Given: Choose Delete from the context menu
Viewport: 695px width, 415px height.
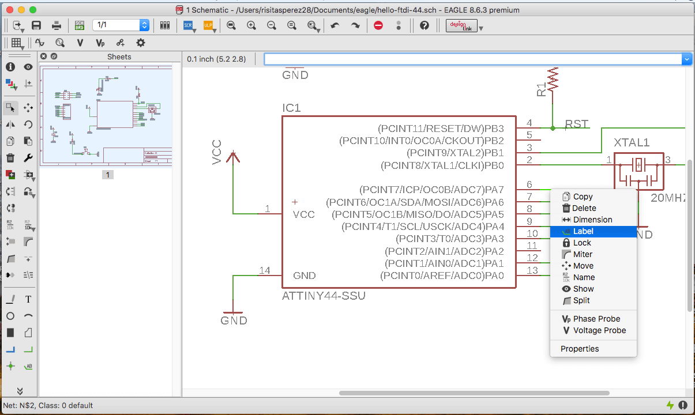Looking at the screenshot, I should click(x=593, y=208).
